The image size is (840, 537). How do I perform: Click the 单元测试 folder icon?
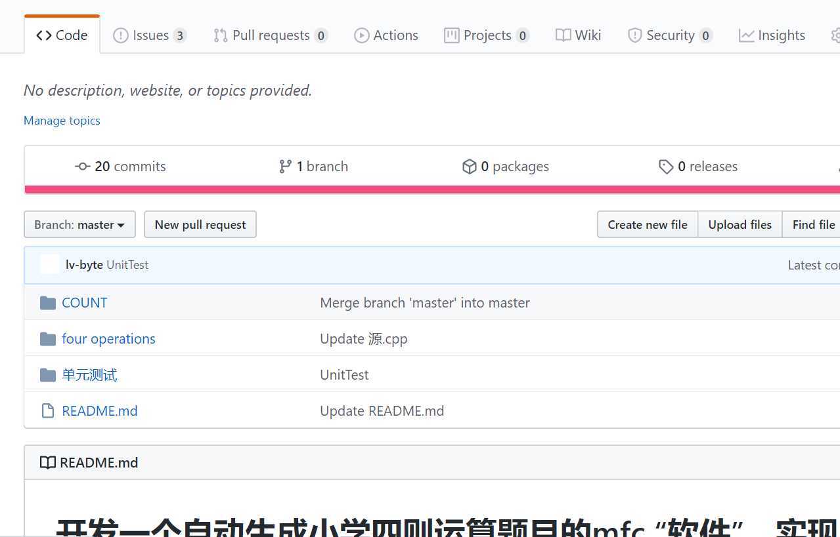(x=47, y=375)
